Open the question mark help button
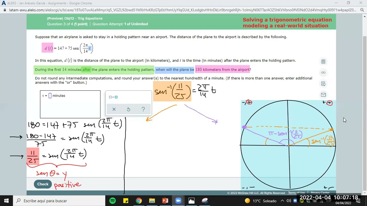 tap(143, 109)
